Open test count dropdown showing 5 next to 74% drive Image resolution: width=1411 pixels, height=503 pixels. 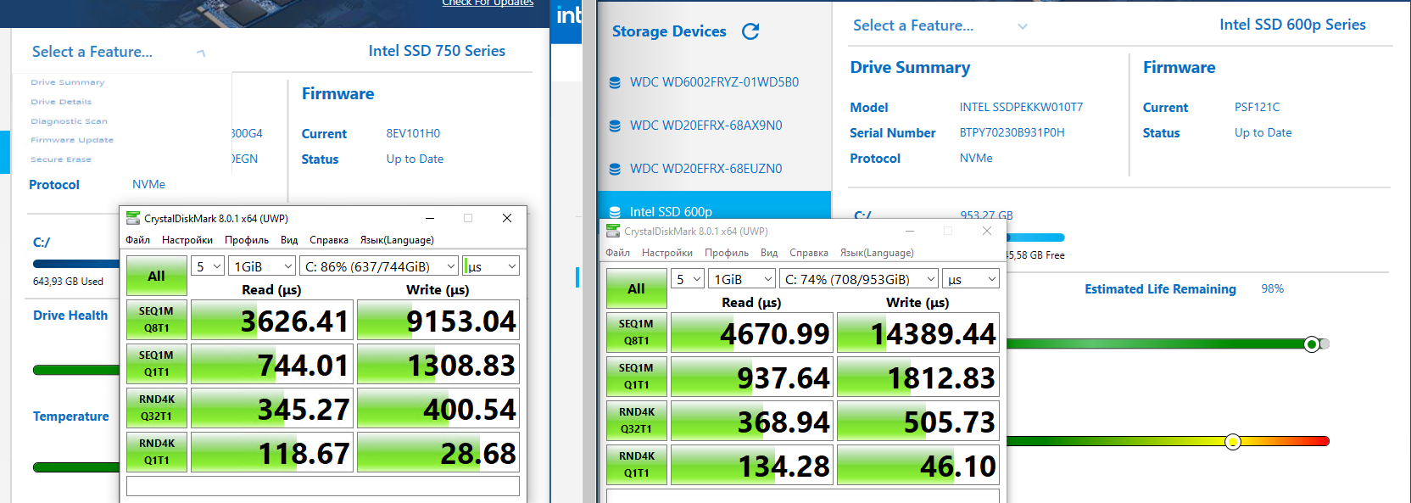coord(688,279)
